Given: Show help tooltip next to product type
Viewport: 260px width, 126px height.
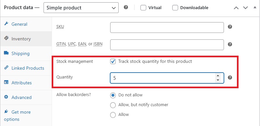Looking at the screenshot, I should (126, 7).
